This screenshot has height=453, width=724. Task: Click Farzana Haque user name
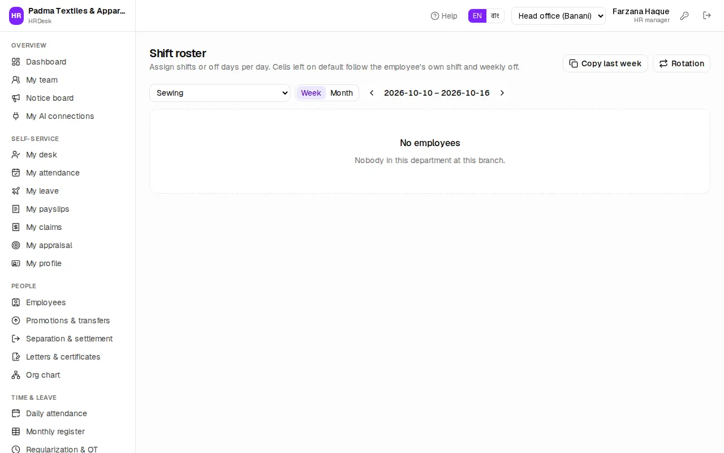coord(641,11)
